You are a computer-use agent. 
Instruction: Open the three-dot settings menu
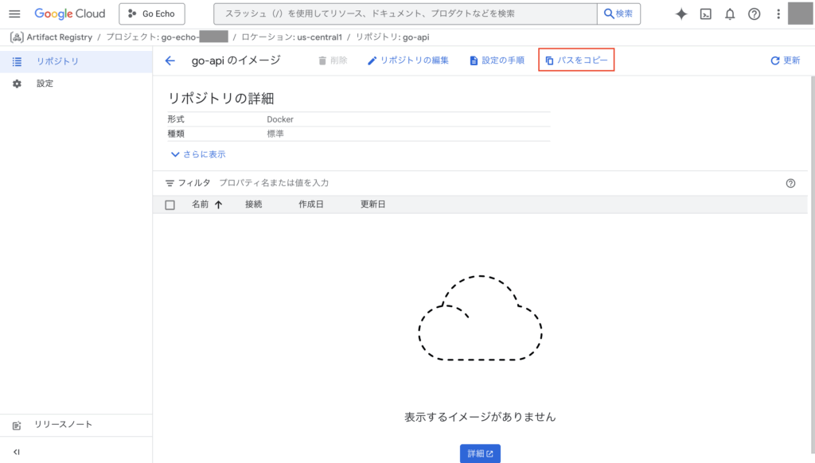point(778,14)
